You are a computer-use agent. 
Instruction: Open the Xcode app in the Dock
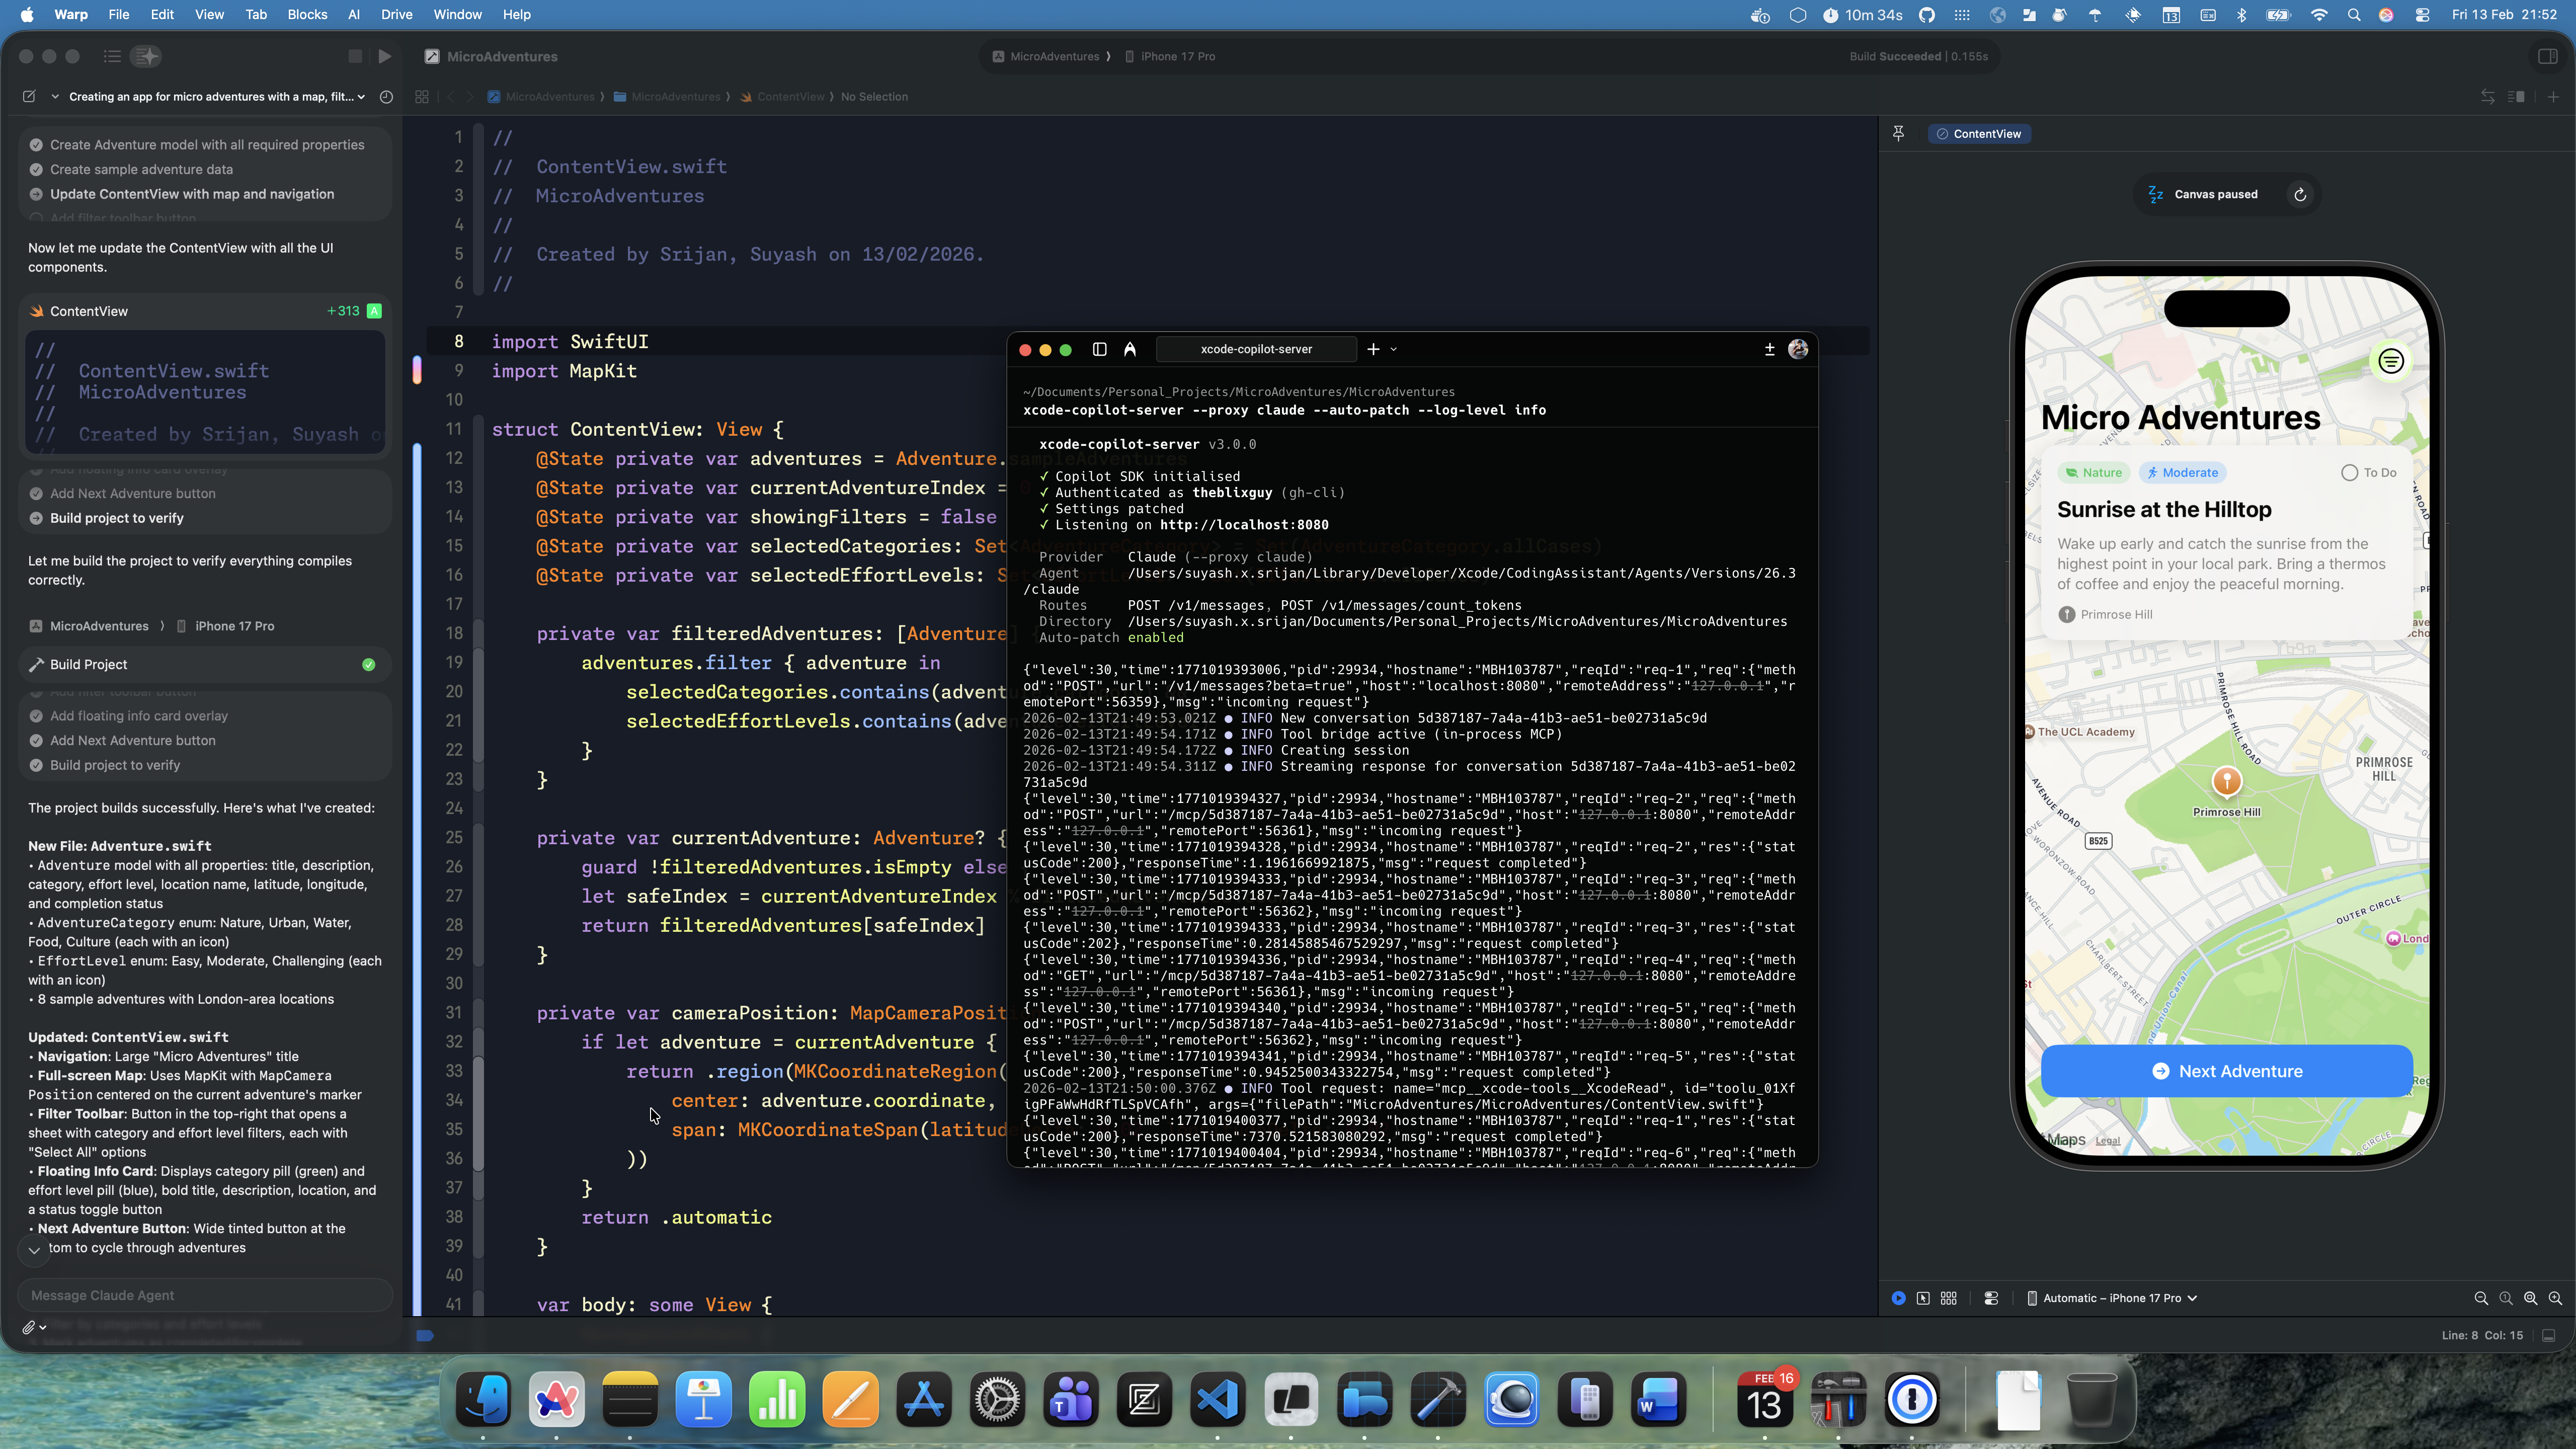coord(1438,1399)
